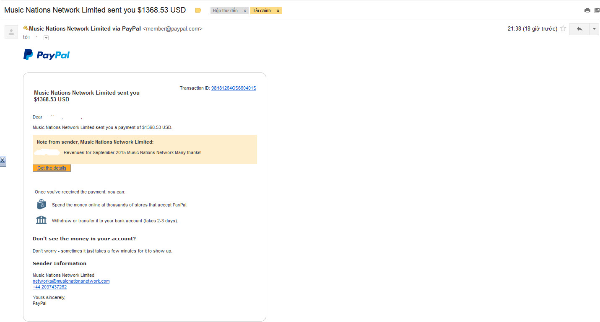Open the "Hộp thư đến" label
This screenshot has width=600, height=322.
tap(226, 10)
